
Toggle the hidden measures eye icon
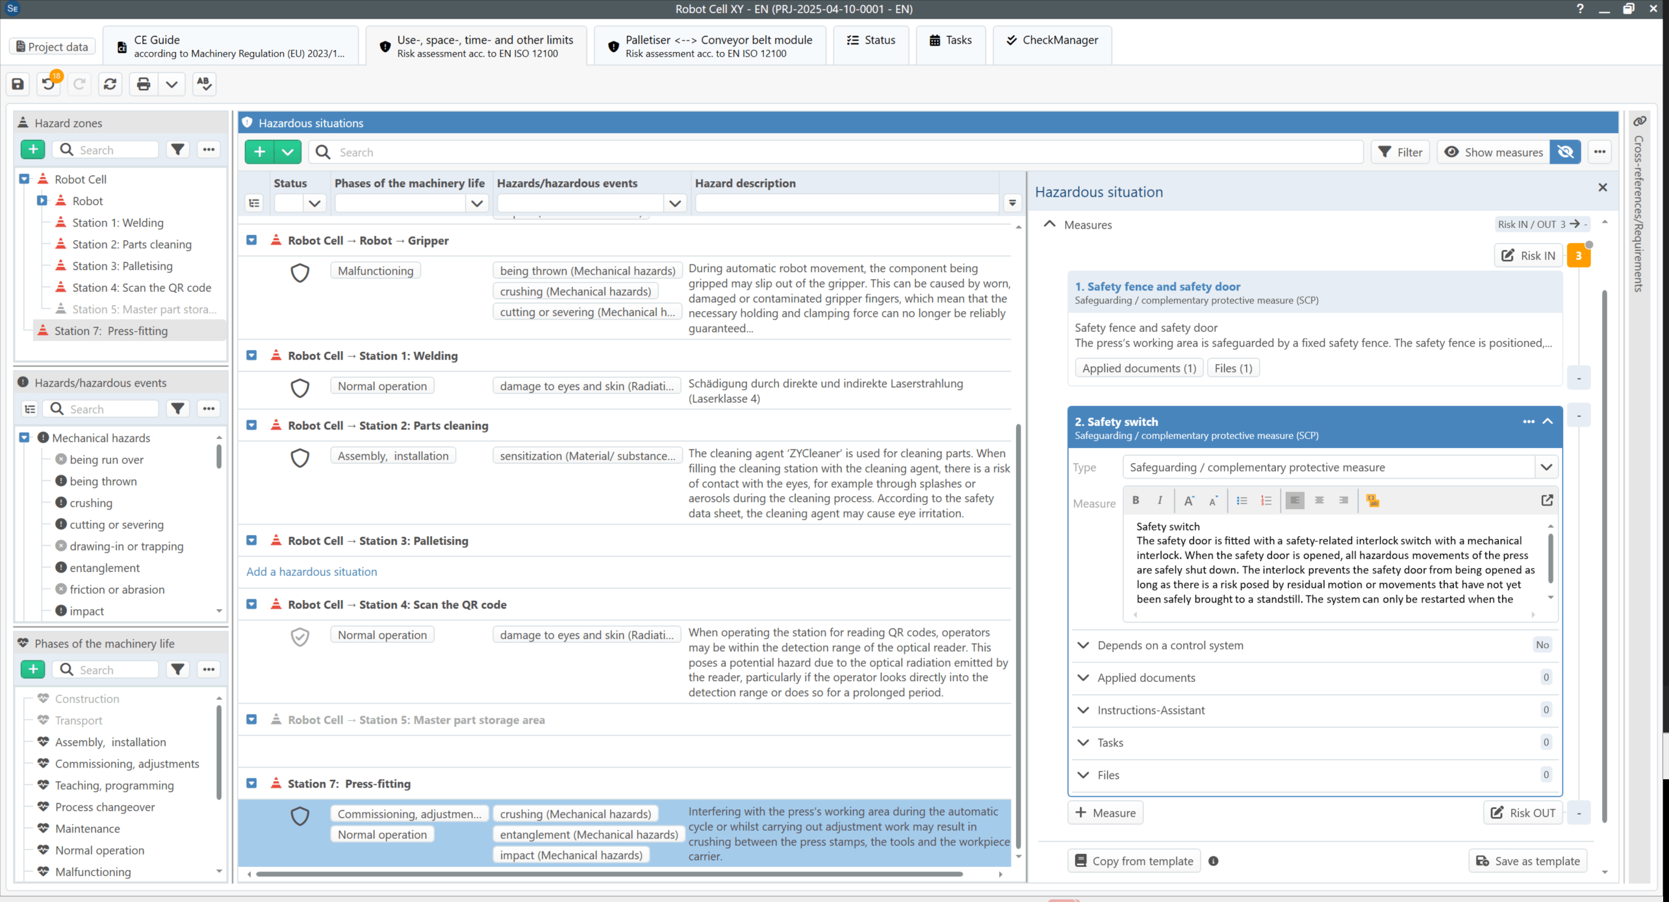[x=1566, y=152]
